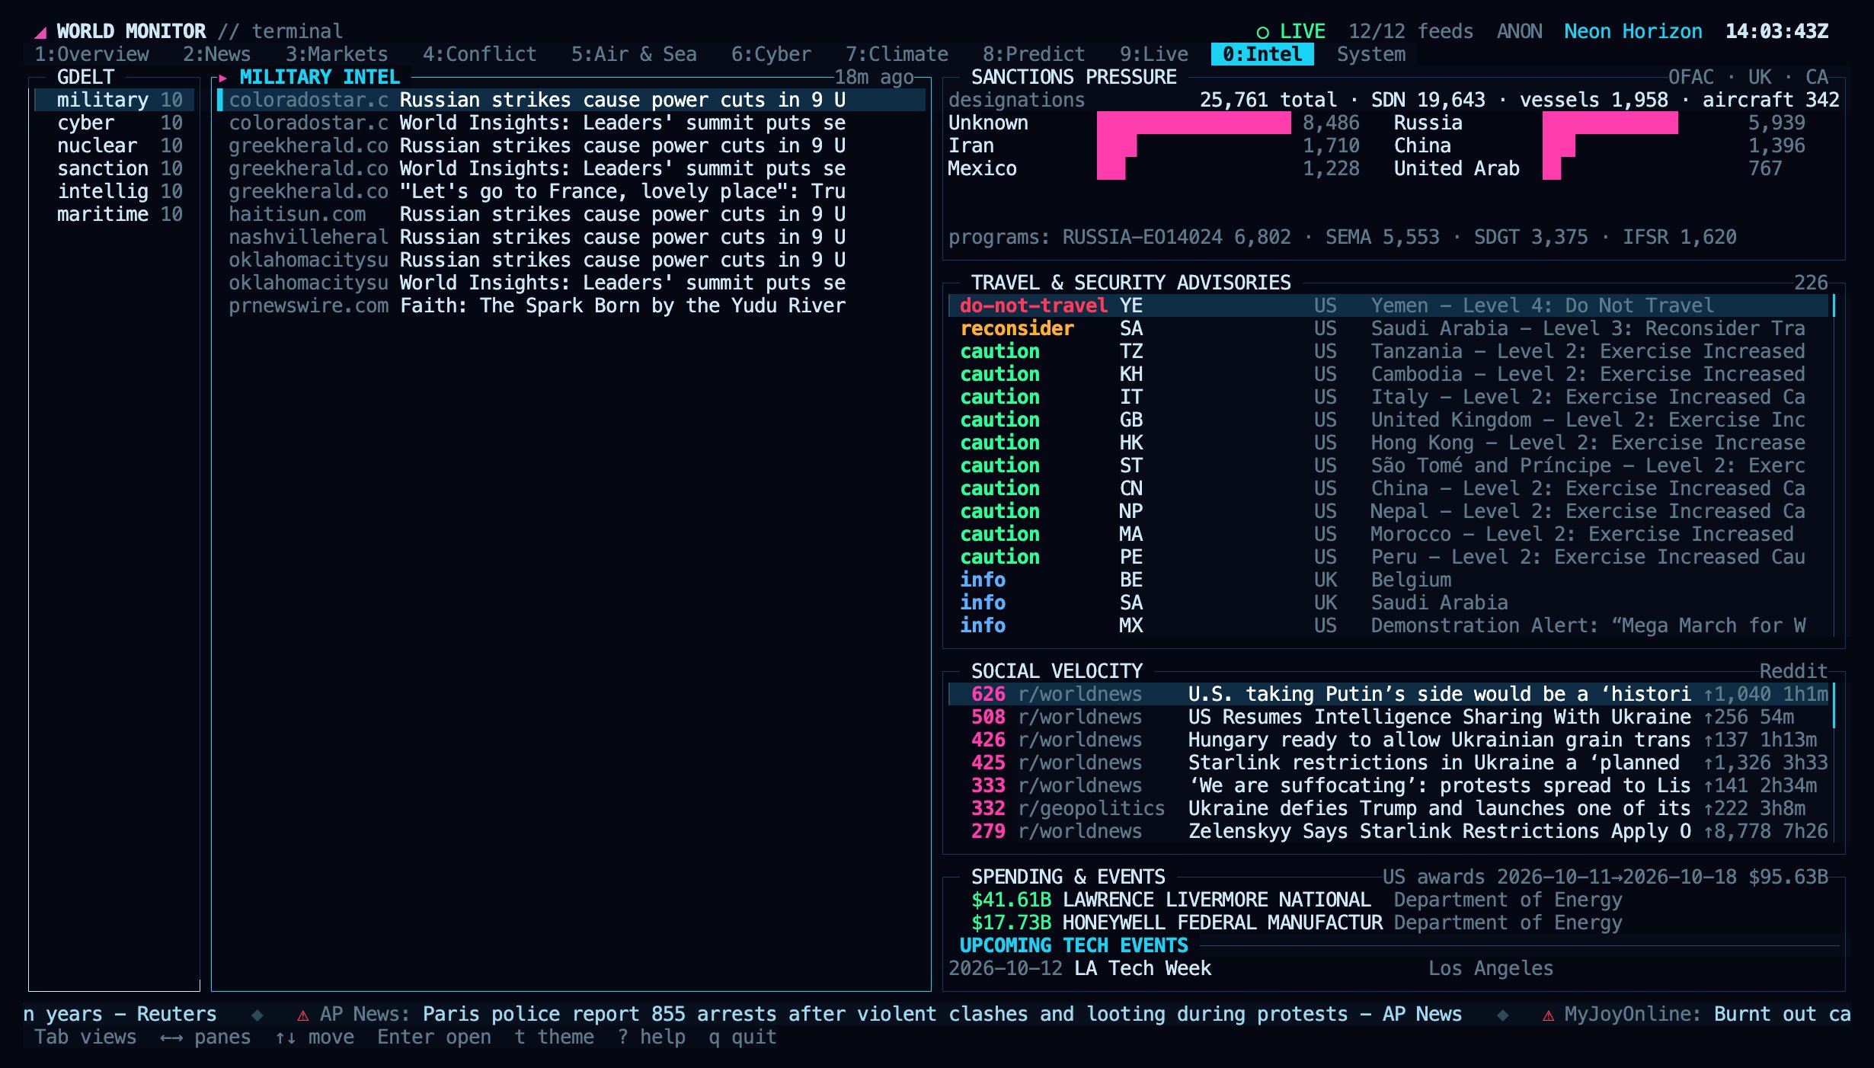Click the AP News warning triangle icon

(x=302, y=1015)
